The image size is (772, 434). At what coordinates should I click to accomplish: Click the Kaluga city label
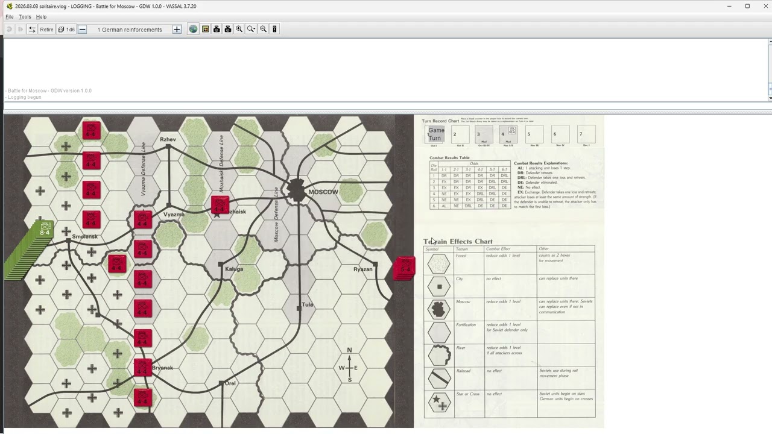coord(234,269)
